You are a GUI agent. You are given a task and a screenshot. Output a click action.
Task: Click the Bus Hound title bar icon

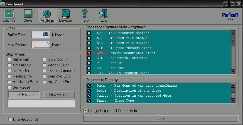click(x=3, y=4)
